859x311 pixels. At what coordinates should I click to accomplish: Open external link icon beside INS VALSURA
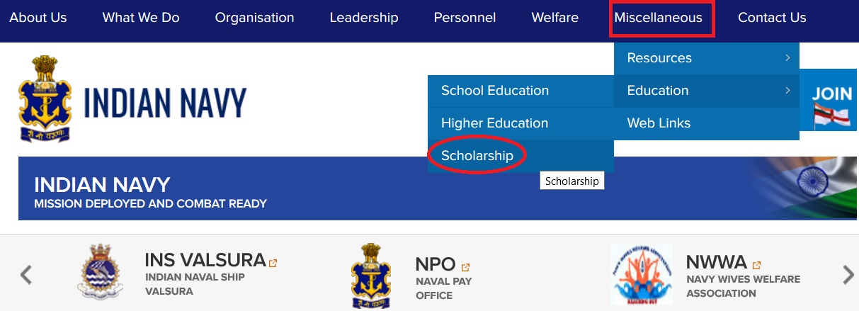tap(273, 263)
